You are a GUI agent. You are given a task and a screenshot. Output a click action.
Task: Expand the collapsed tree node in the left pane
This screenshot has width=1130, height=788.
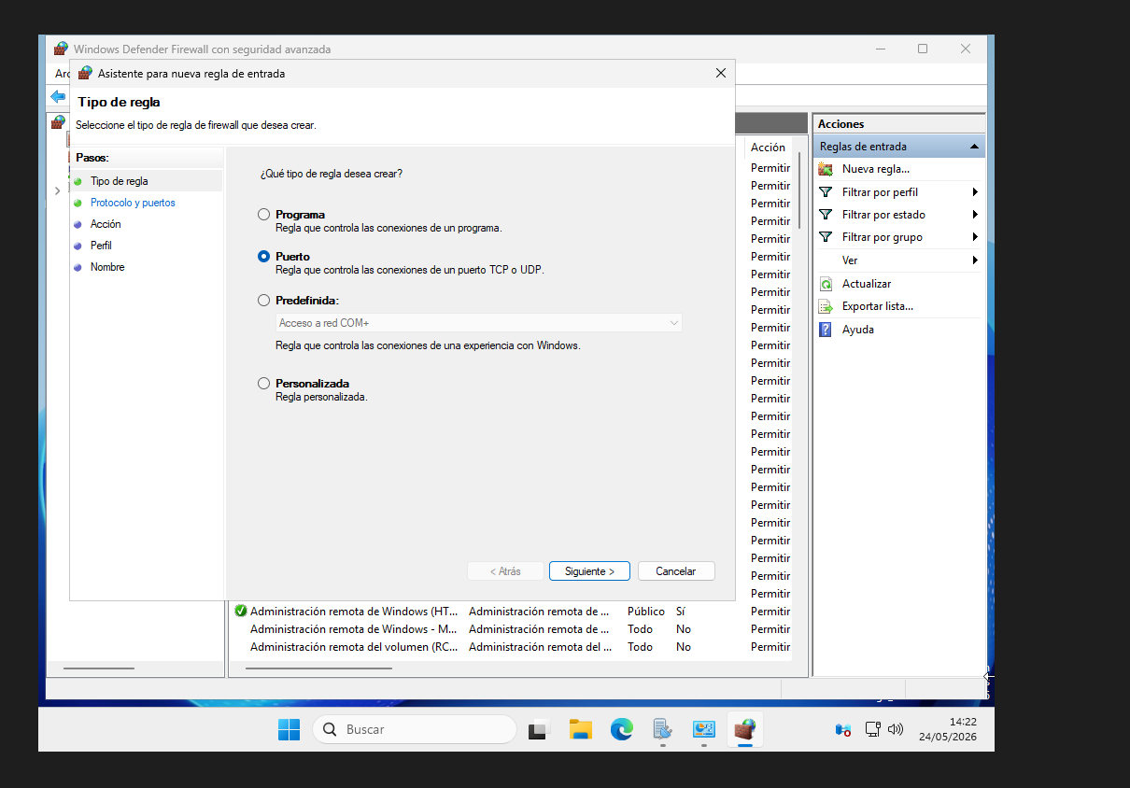coord(57,190)
